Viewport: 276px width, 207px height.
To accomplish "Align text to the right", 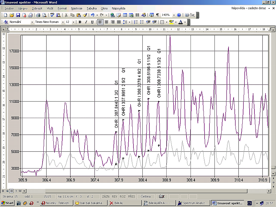I will coord(113,22).
